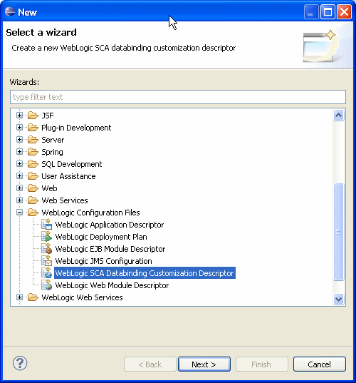Open help via the question mark icon
Image resolution: width=356 pixels, height=383 pixels.
pyautogui.click(x=20, y=363)
